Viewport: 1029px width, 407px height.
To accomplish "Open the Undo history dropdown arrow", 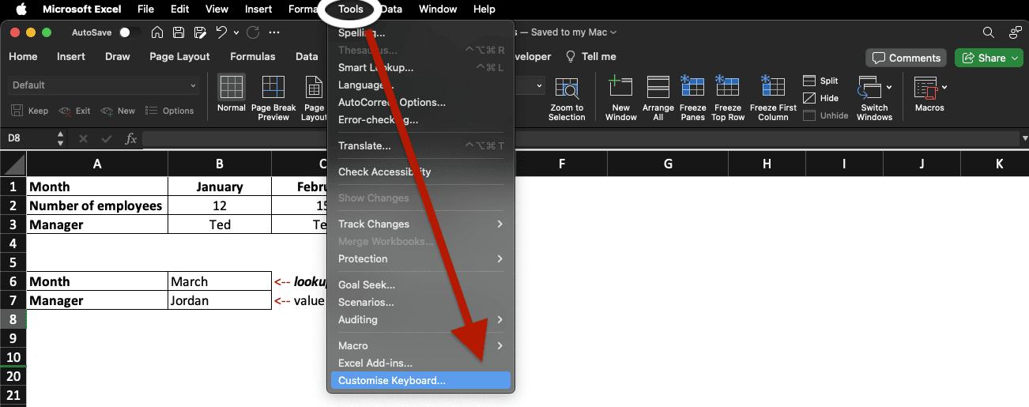I will click(236, 32).
